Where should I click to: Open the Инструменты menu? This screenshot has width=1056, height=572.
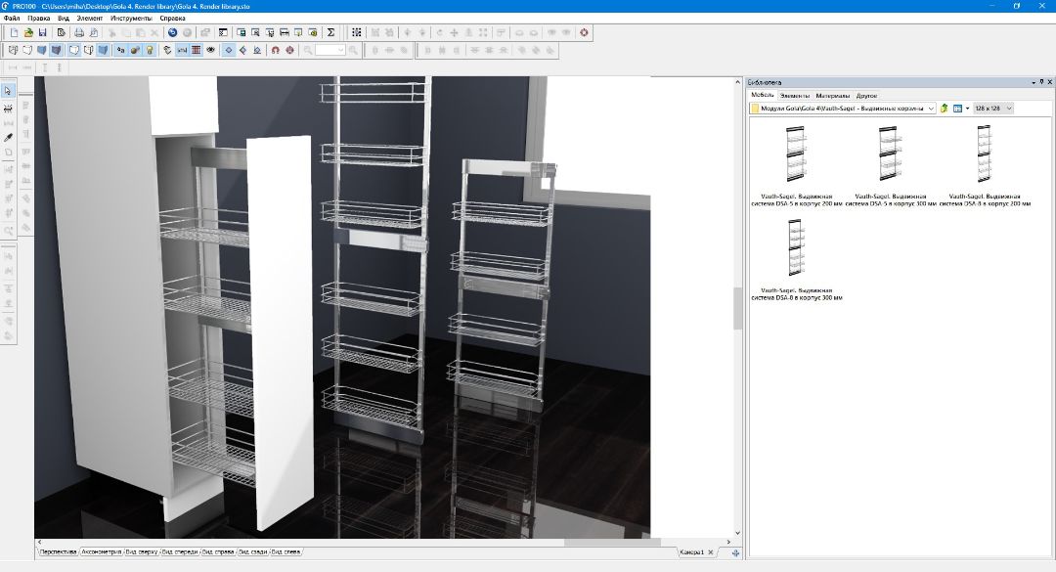[131, 19]
